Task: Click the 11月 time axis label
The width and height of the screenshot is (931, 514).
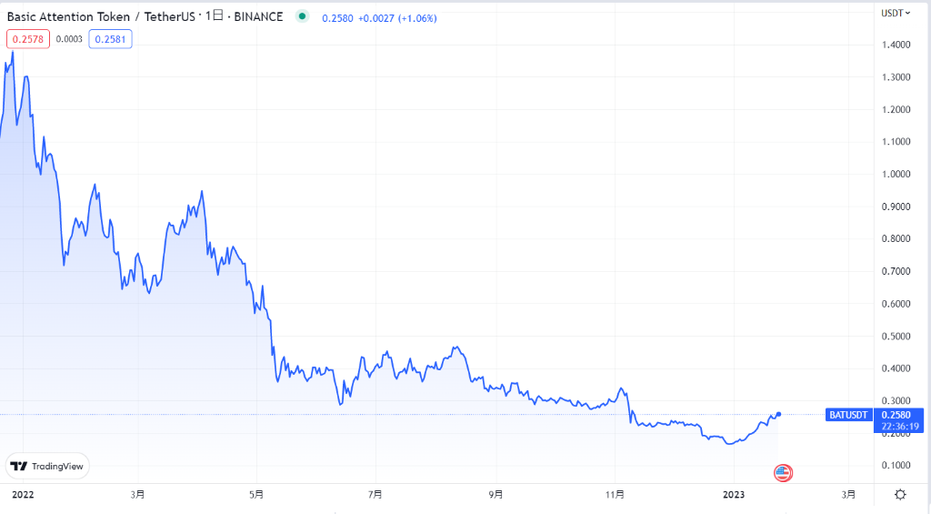Action: (616, 494)
